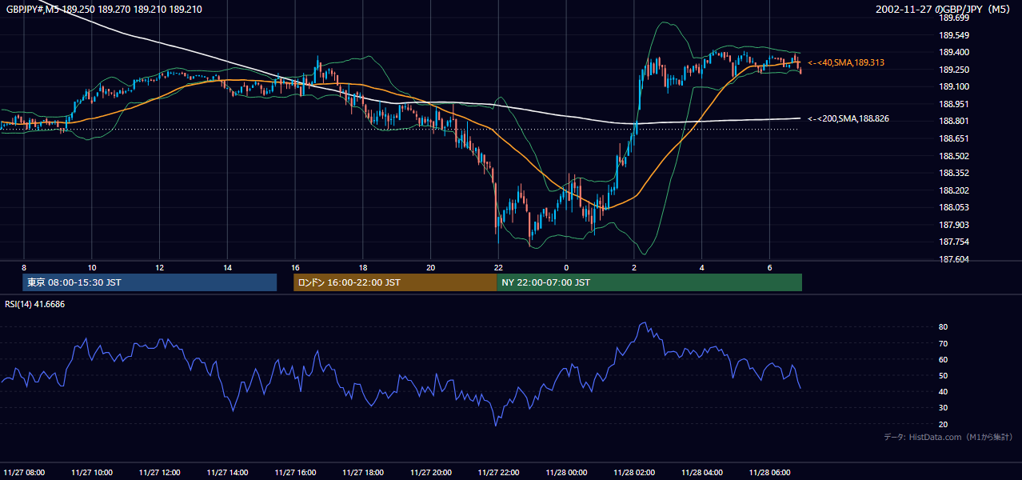Click hour tick 6 under price chart
The width and height of the screenshot is (1022, 480).
pyautogui.click(x=769, y=267)
